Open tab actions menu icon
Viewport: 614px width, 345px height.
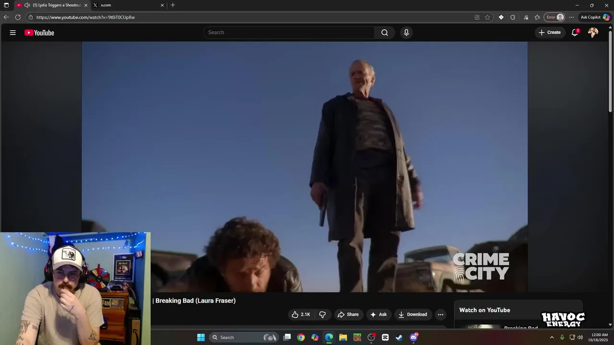point(6,5)
